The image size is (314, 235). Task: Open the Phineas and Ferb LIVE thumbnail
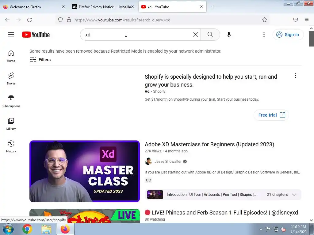85,216
